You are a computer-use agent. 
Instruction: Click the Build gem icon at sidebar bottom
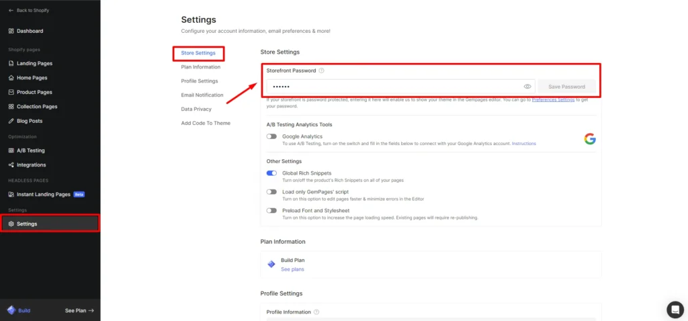pos(11,310)
